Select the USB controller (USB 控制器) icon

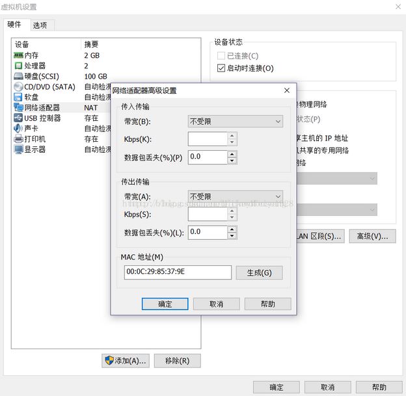[18, 118]
